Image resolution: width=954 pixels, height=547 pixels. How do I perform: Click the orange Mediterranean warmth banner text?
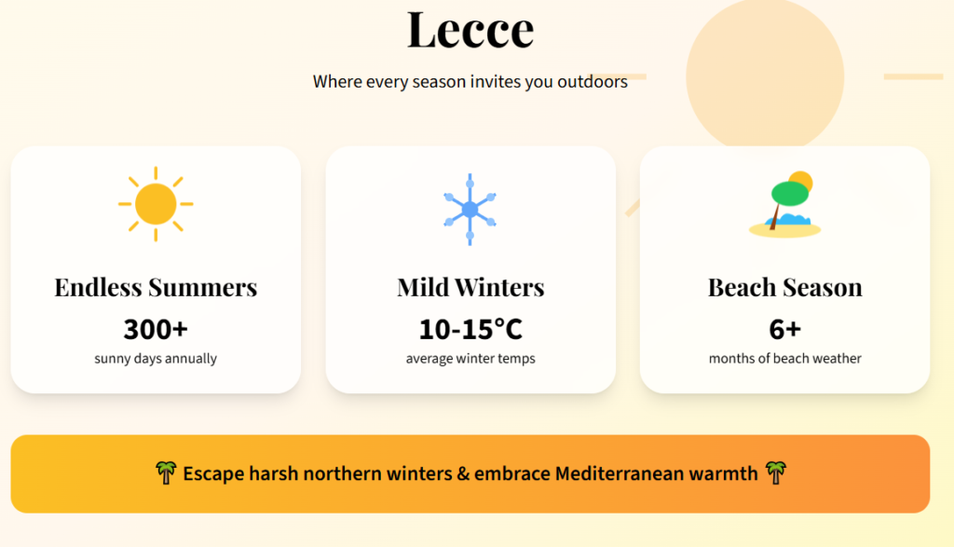[x=470, y=473]
